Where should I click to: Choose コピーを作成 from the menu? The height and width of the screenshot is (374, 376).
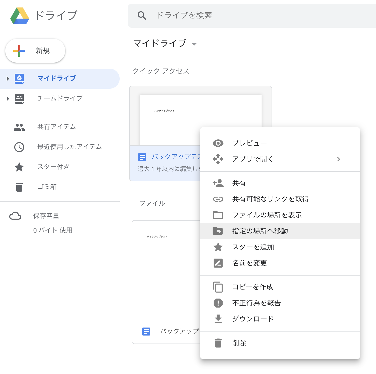tap(280, 287)
